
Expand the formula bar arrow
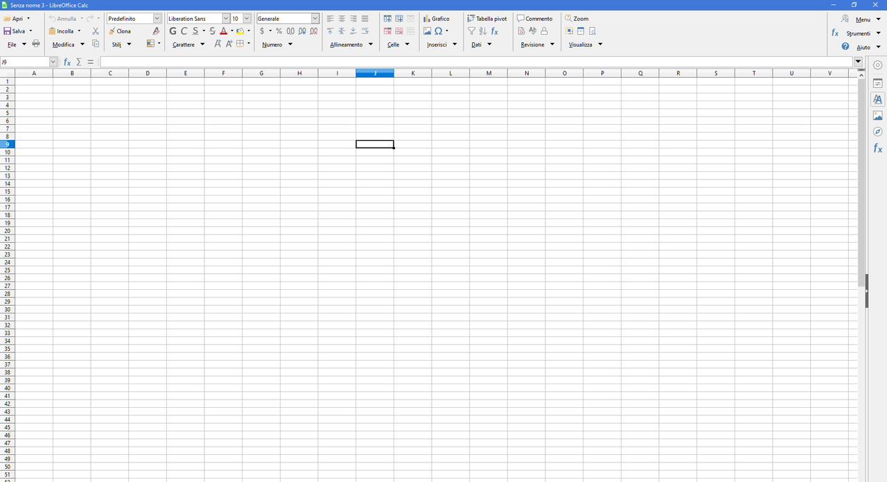859,62
